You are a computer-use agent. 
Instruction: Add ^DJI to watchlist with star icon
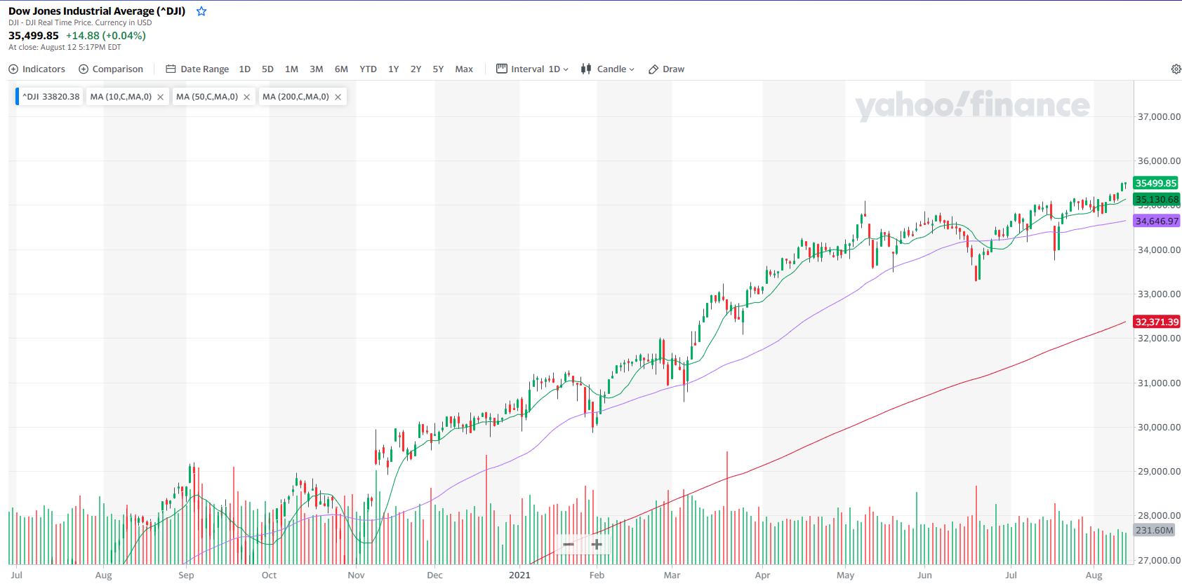tap(201, 11)
